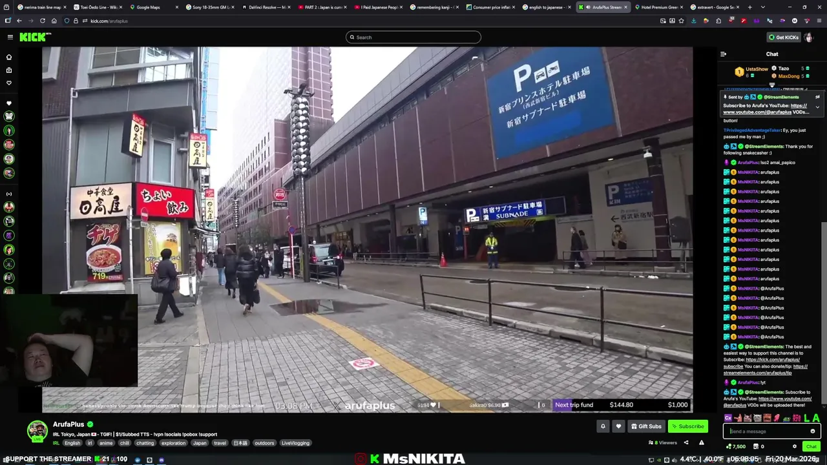
Task: Click the 7,500 channel points balance
Action: 736,446
